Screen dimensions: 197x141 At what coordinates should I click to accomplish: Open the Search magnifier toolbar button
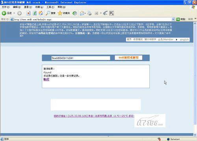point(50,13)
